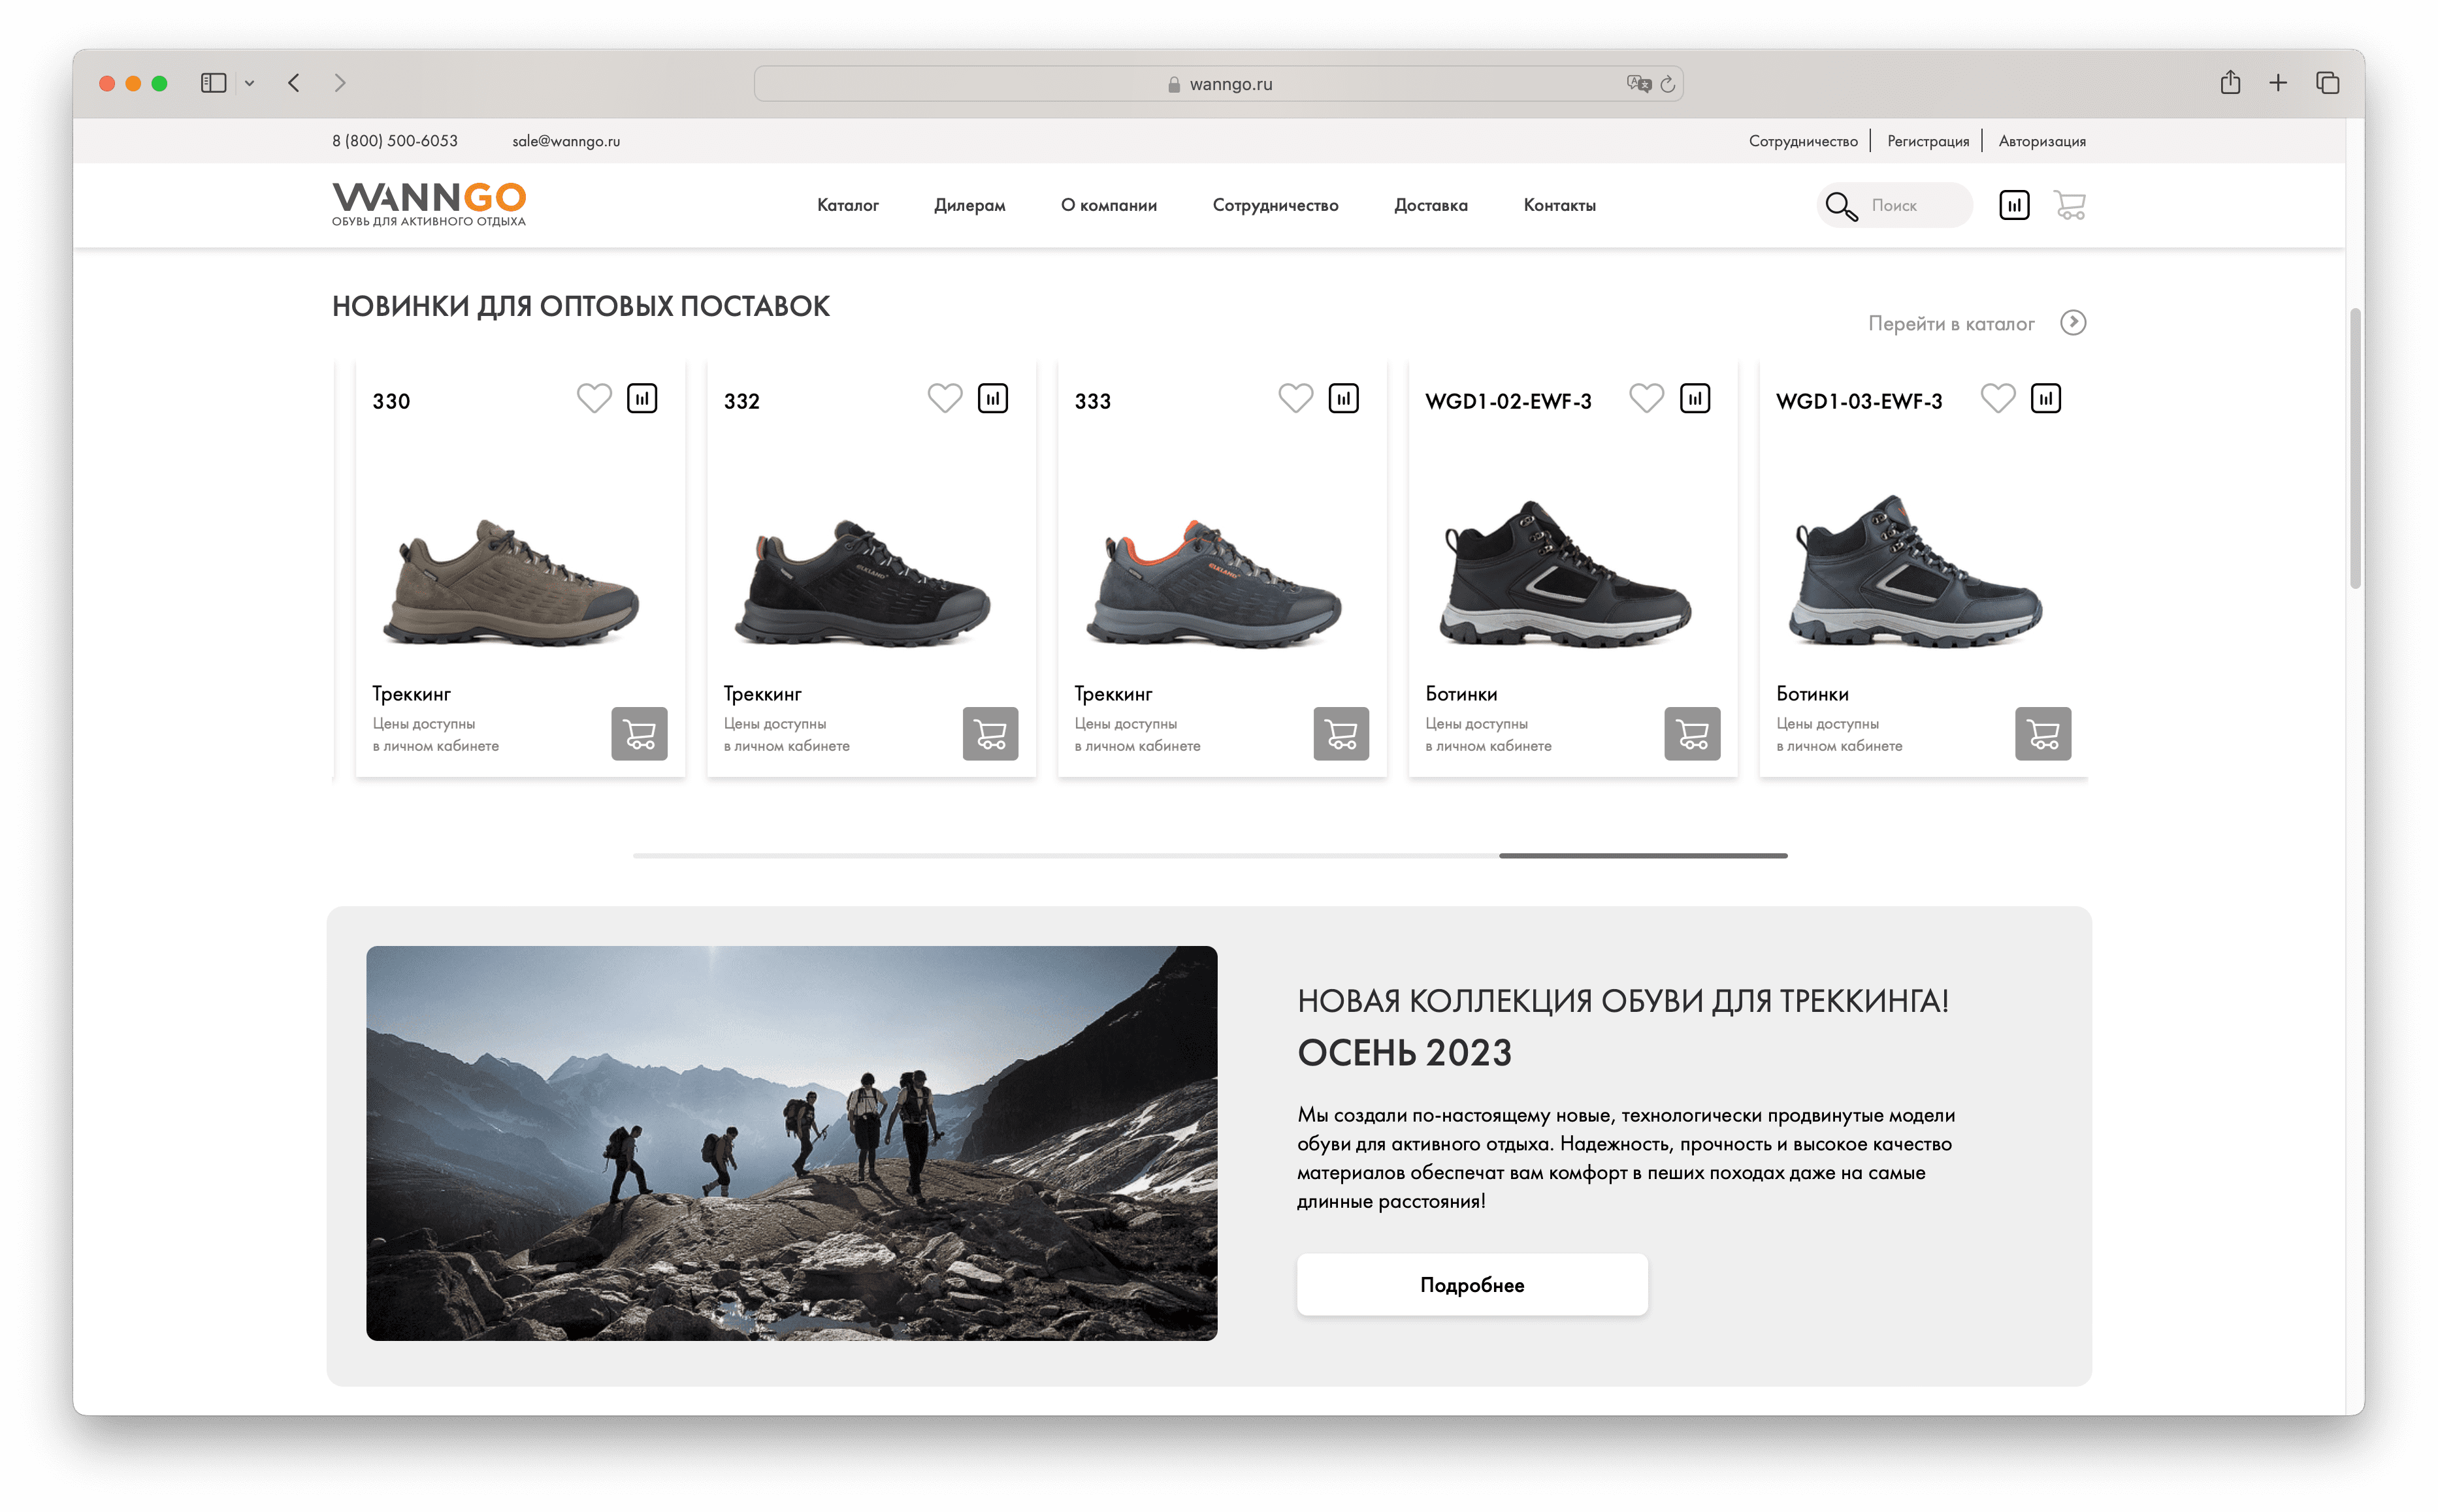The height and width of the screenshot is (1512, 2438).
Task: Add product 330 to favorites heart
Action: 593,398
